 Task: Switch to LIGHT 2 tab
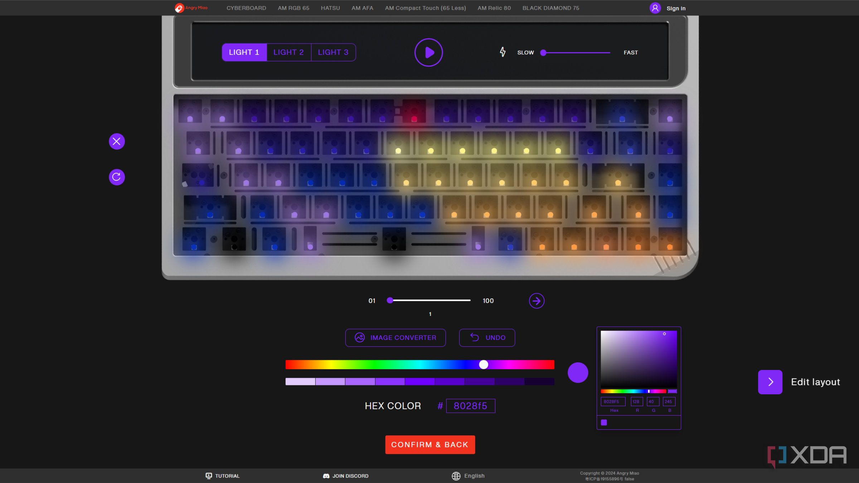288,52
